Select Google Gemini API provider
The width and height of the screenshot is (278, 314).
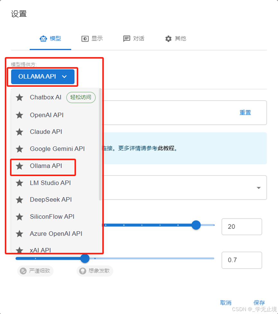pos(55,149)
